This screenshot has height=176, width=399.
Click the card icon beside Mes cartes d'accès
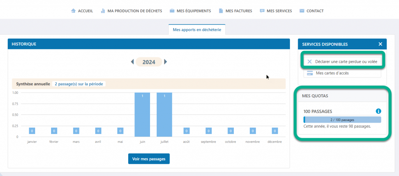click(x=310, y=73)
